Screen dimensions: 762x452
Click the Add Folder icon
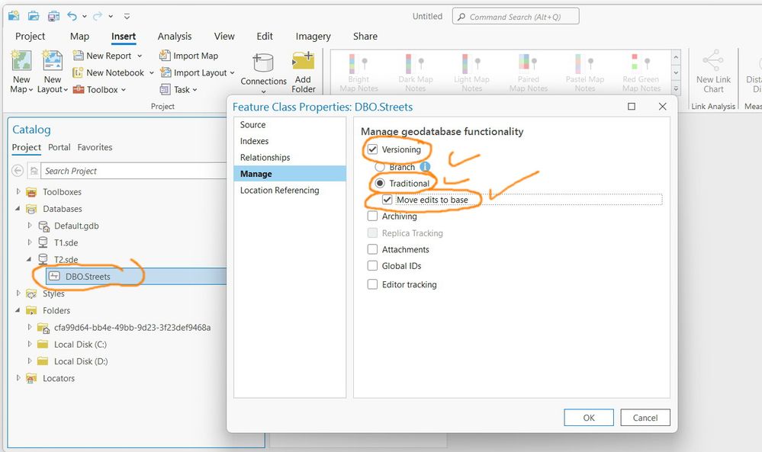pyautogui.click(x=304, y=61)
